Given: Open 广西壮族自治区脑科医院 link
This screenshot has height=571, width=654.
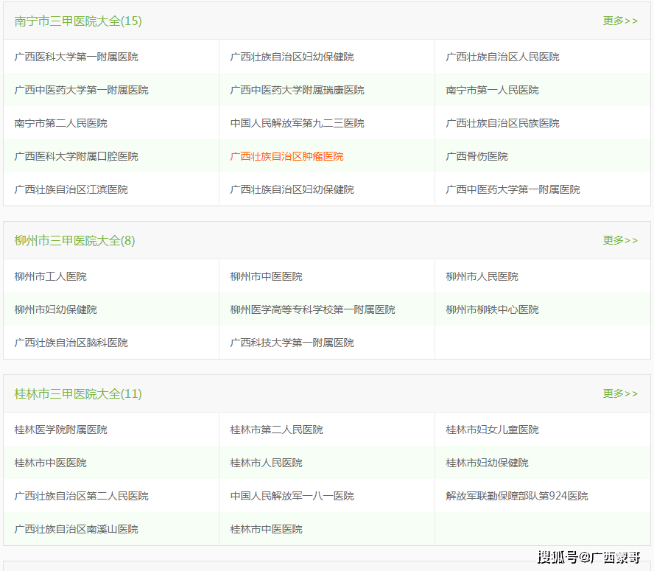Looking at the screenshot, I should tap(71, 343).
